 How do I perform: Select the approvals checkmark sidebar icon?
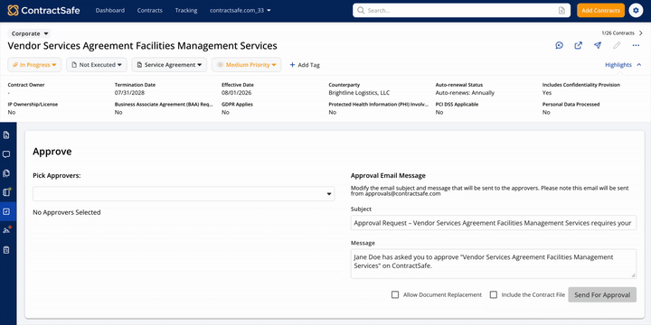(x=6, y=211)
